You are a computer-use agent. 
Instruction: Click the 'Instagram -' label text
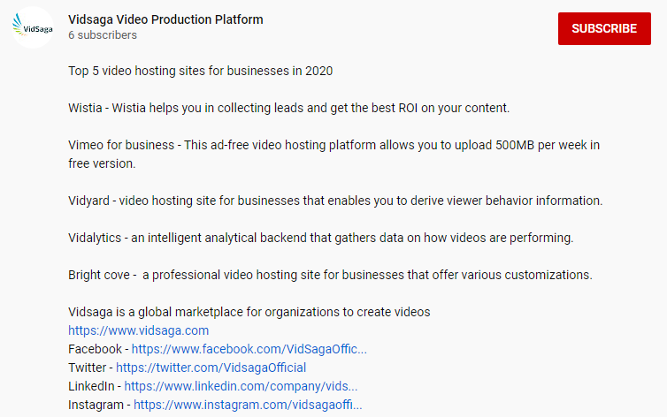tap(99, 405)
